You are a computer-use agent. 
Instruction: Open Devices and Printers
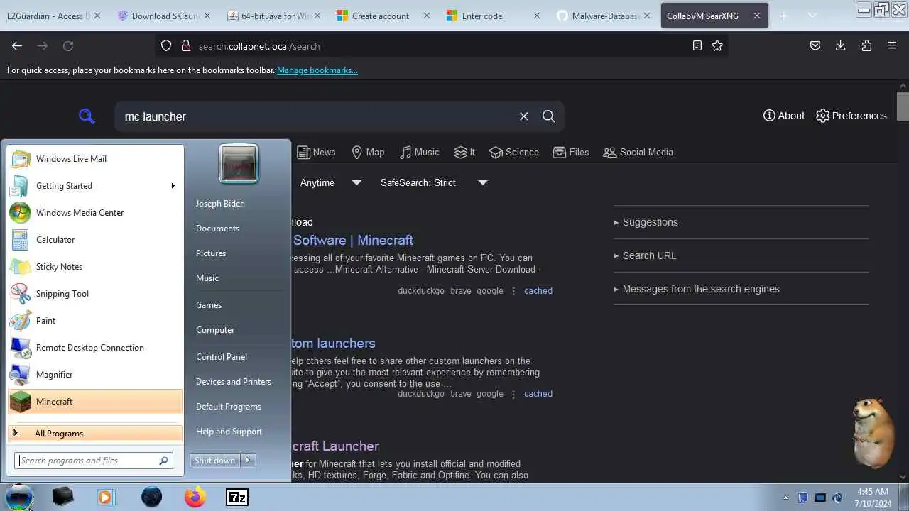click(234, 382)
